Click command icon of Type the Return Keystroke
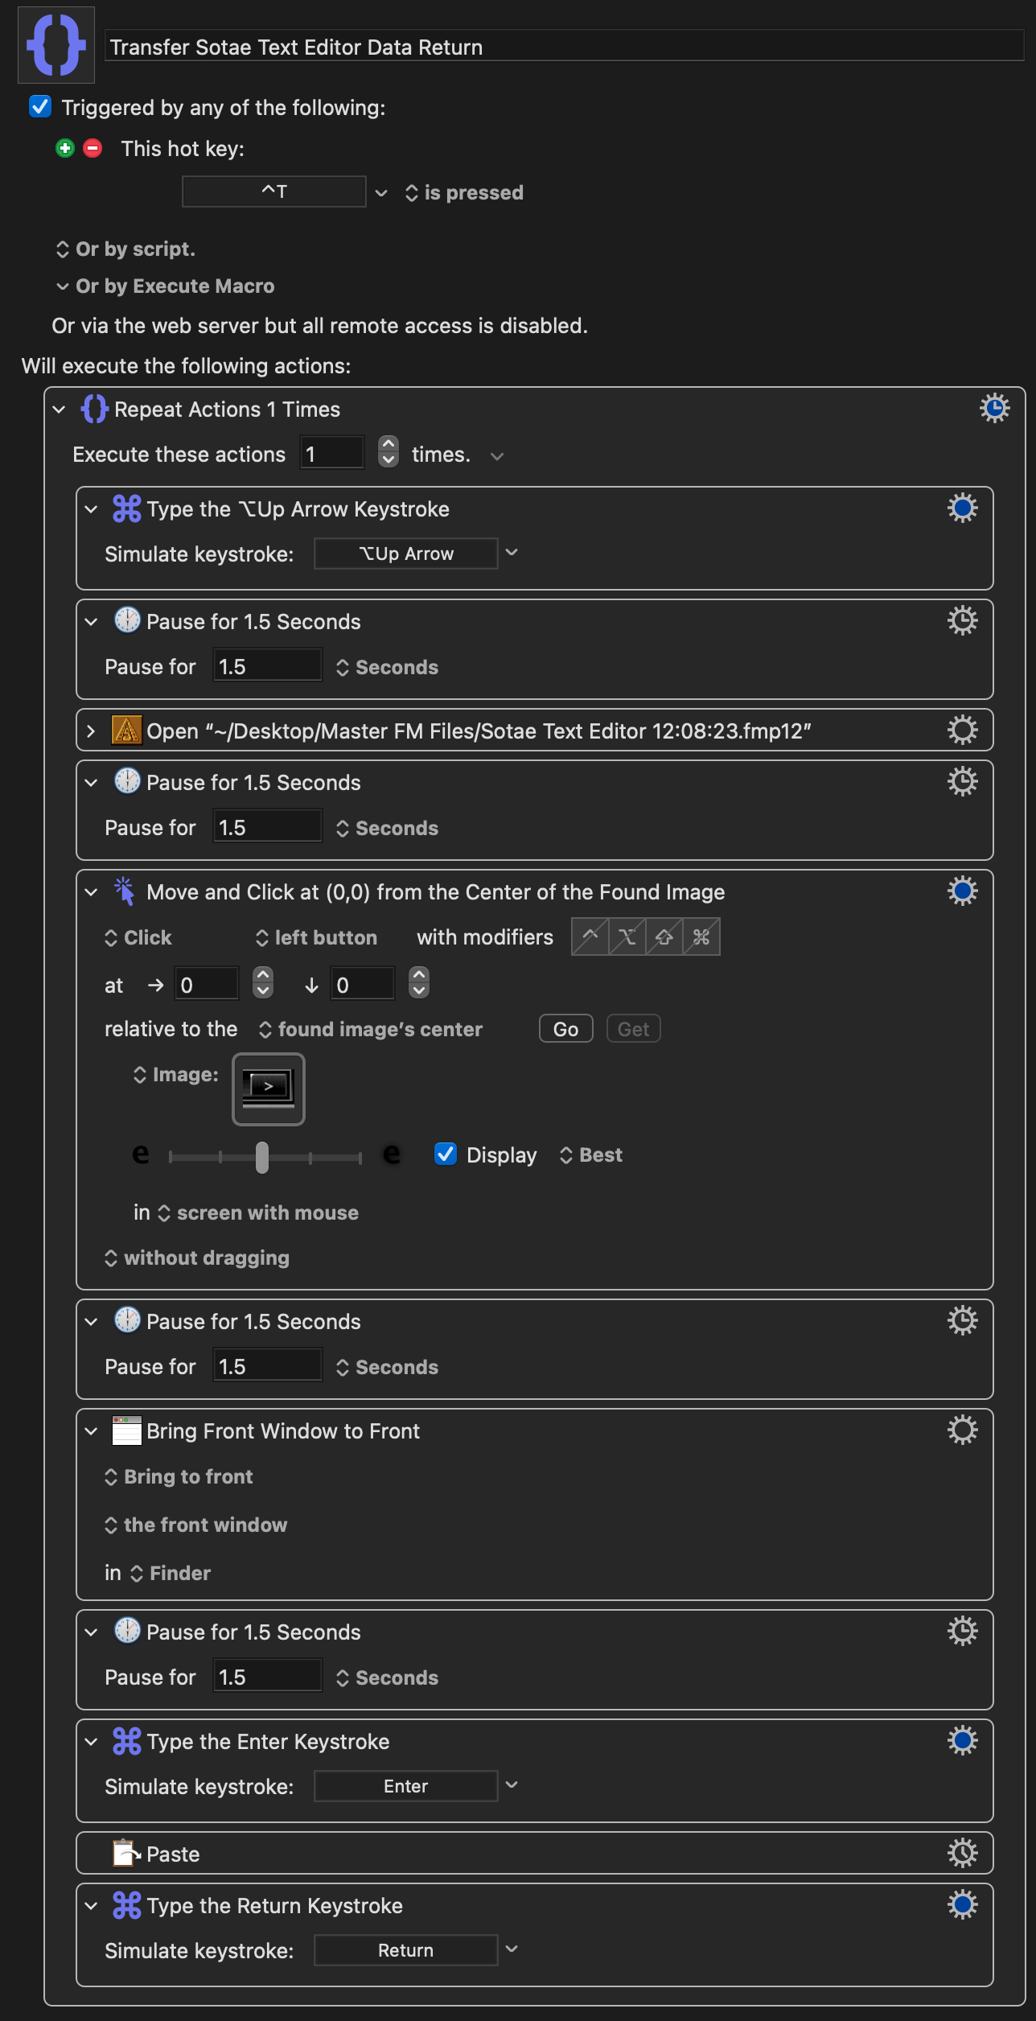 126,1905
